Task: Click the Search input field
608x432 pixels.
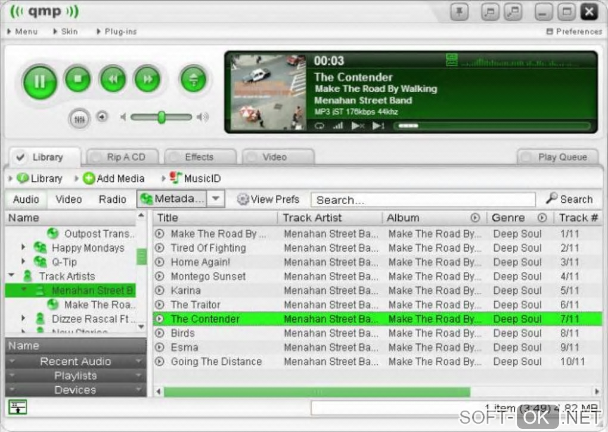Action: (x=423, y=200)
